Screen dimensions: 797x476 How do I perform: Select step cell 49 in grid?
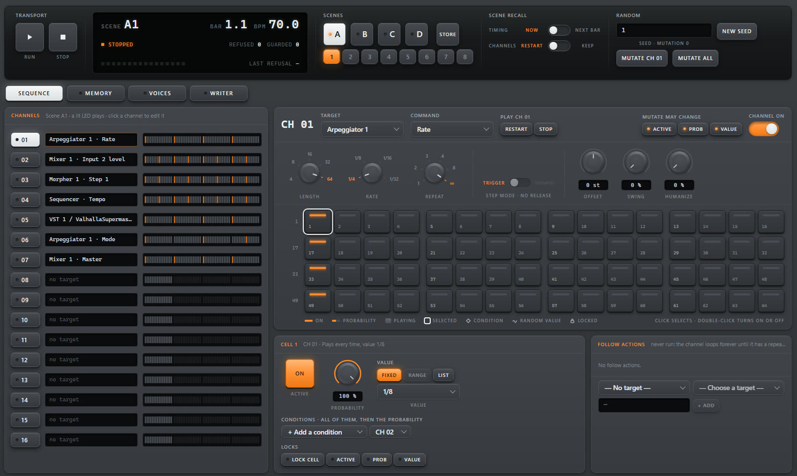[318, 301]
